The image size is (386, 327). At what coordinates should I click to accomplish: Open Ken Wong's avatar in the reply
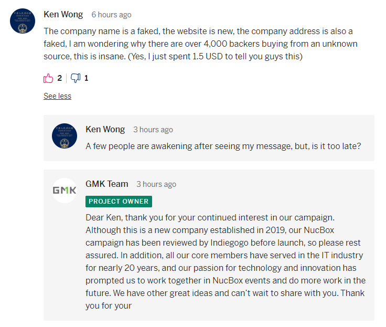[65, 136]
